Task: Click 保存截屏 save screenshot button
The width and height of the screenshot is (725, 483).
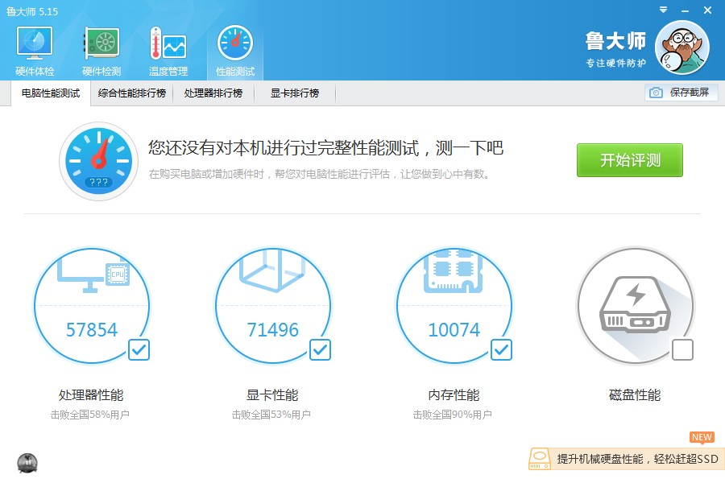Action: [x=681, y=93]
